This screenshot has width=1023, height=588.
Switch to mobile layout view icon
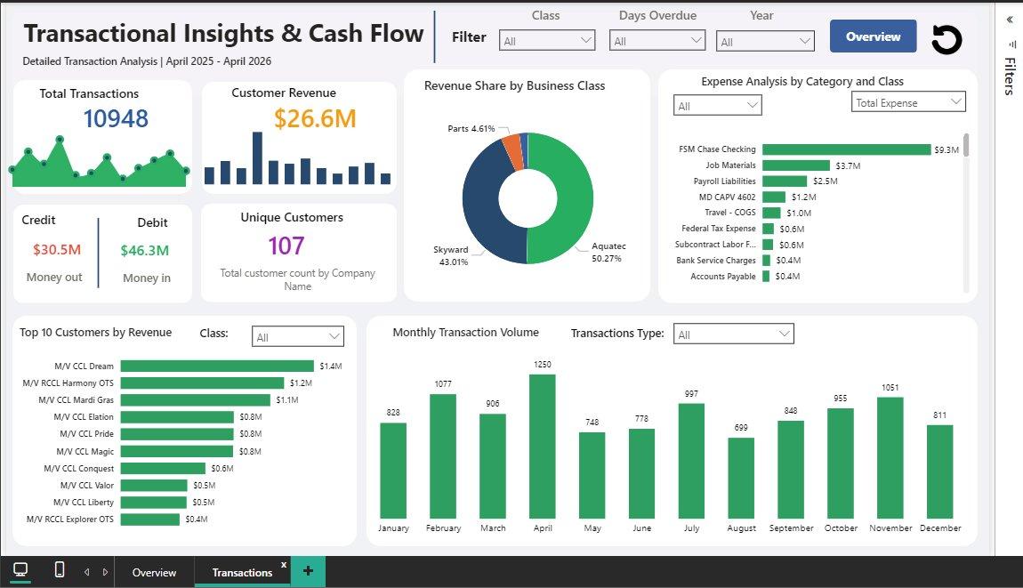[x=60, y=570]
